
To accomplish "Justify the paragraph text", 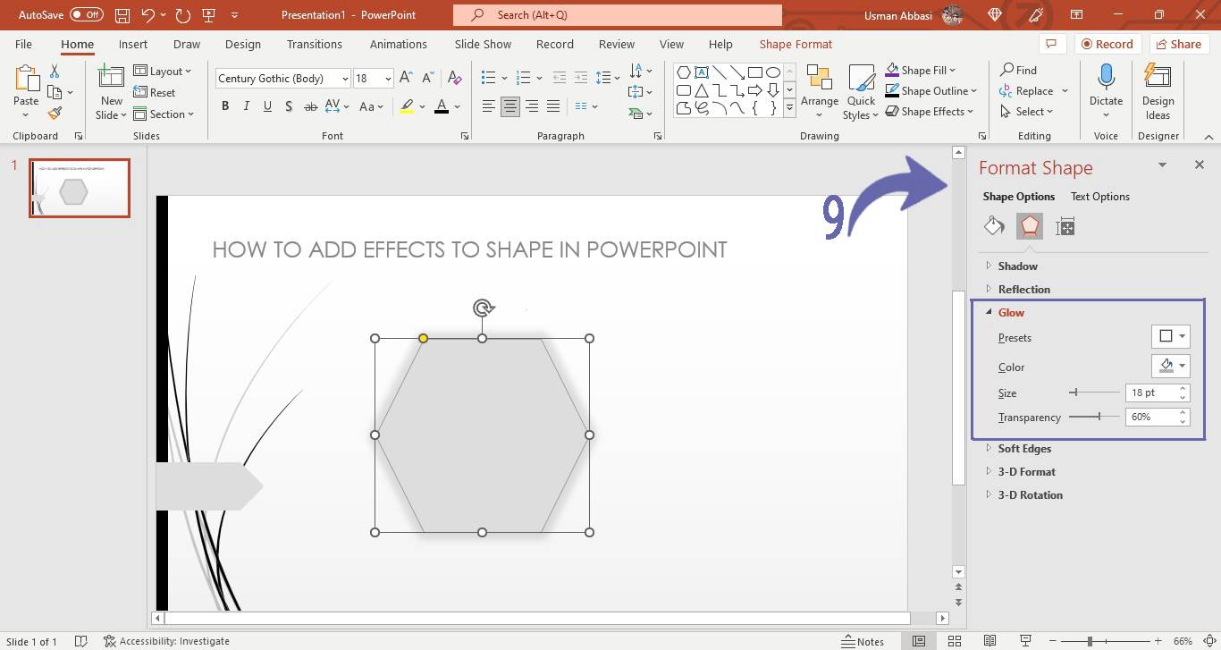I will (553, 106).
